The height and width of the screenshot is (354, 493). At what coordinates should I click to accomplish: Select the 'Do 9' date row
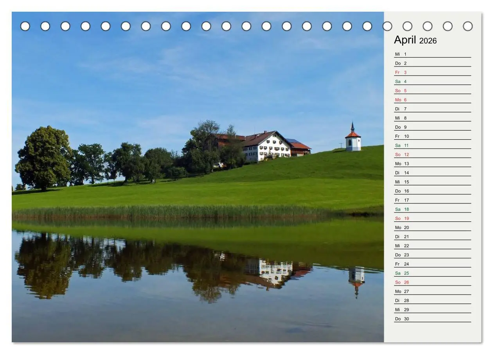click(432, 127)
